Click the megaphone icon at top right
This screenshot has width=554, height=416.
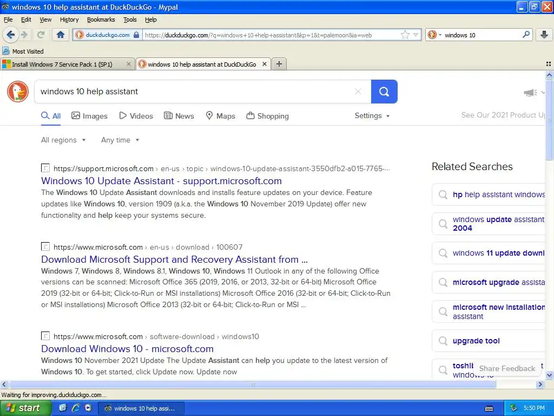pyautogui.click(x=530, y=93)
